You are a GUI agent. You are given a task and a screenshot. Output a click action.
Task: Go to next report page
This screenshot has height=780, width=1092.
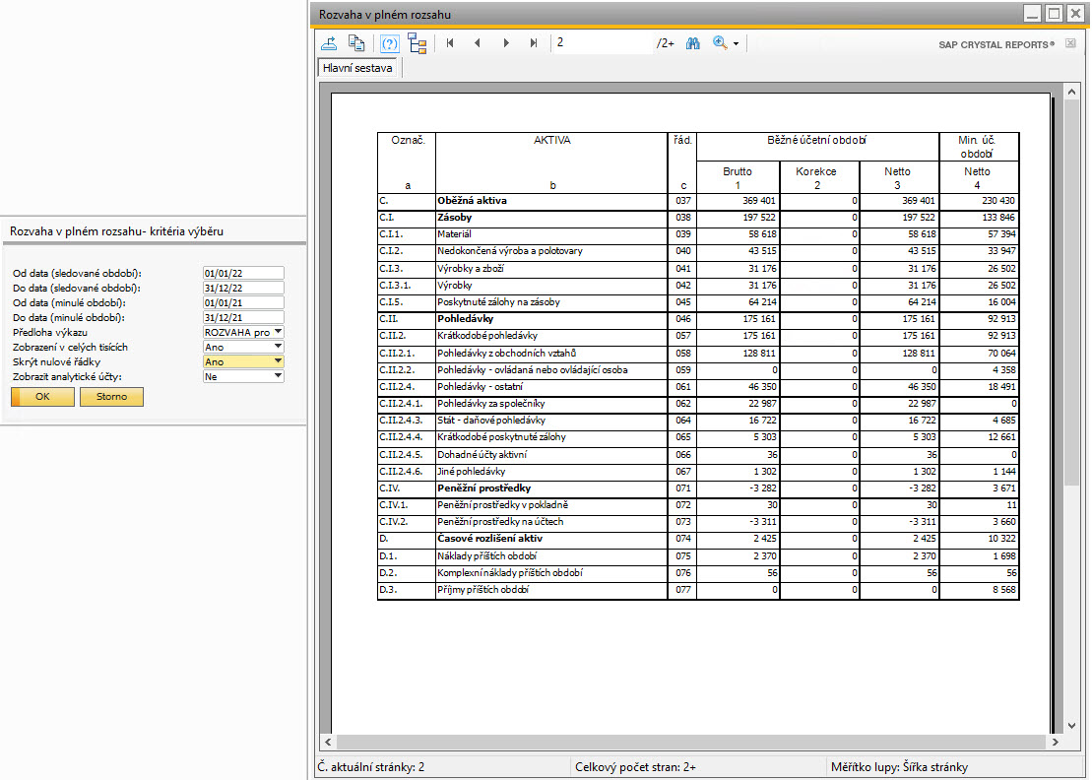(506, 43)
